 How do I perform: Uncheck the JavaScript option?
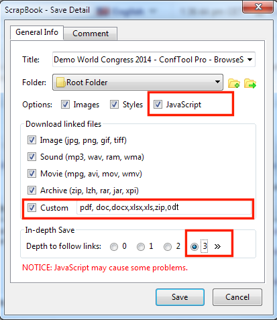click(158, 105)
